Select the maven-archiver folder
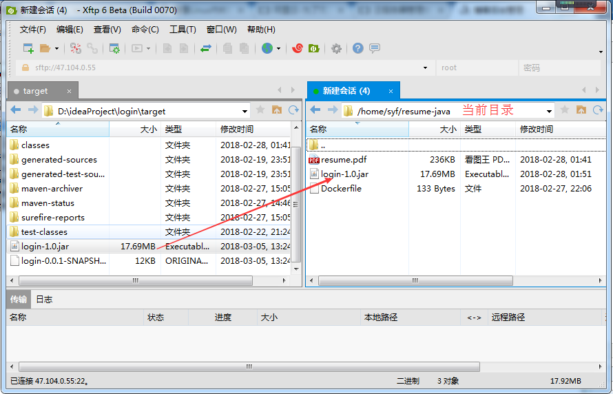 coord(149,189)
